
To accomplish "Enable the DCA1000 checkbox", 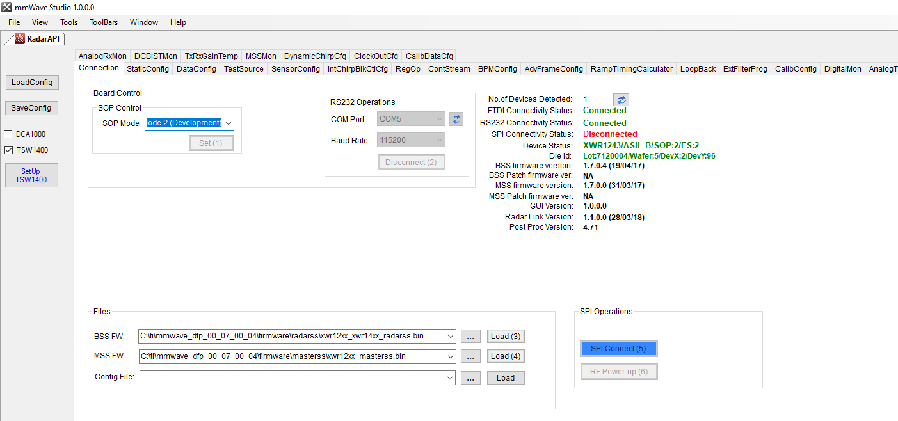I will [8, 134].
